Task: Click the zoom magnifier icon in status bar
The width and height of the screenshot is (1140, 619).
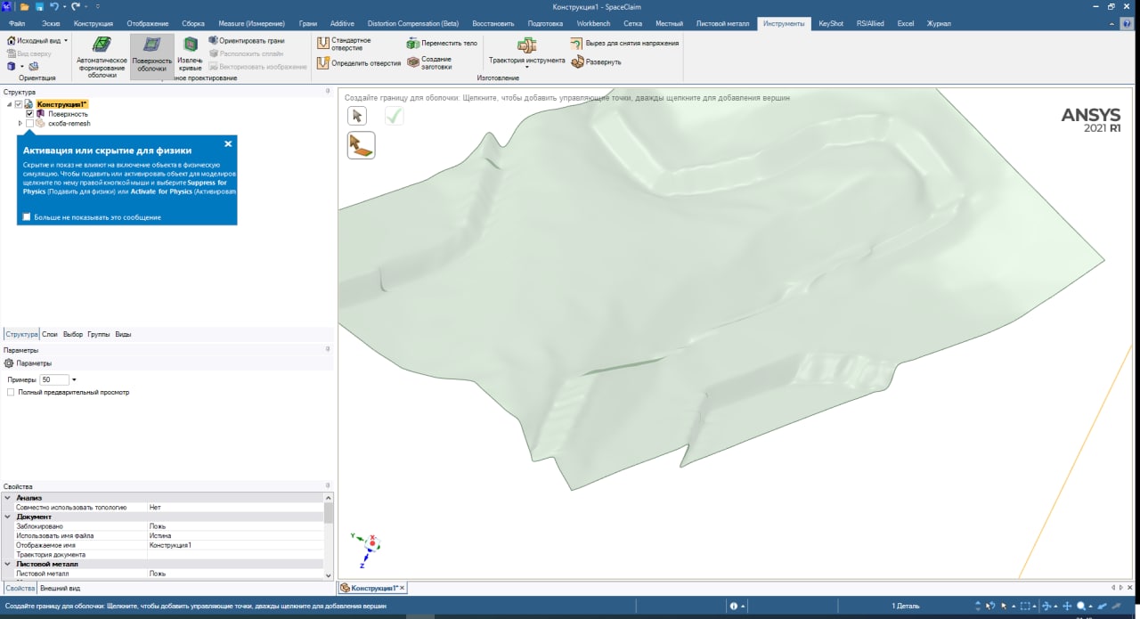Action: (1080, 606)
